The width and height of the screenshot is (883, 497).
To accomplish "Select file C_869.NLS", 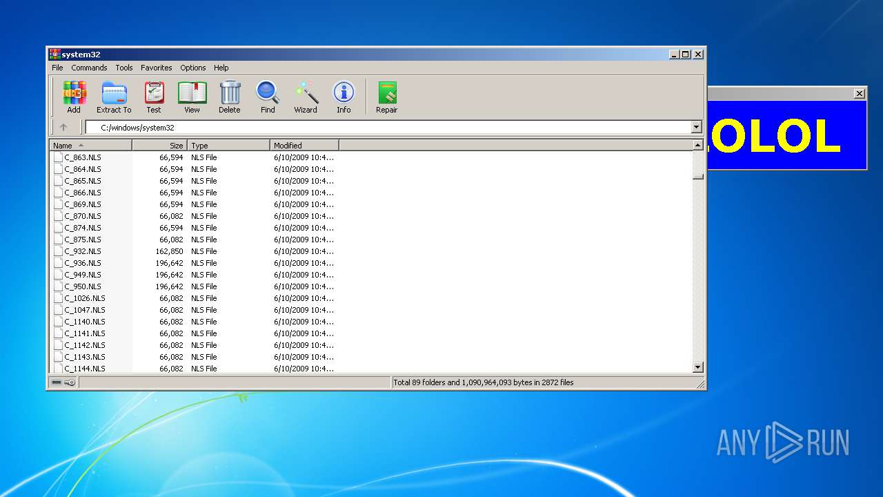I will coord(83,204).
